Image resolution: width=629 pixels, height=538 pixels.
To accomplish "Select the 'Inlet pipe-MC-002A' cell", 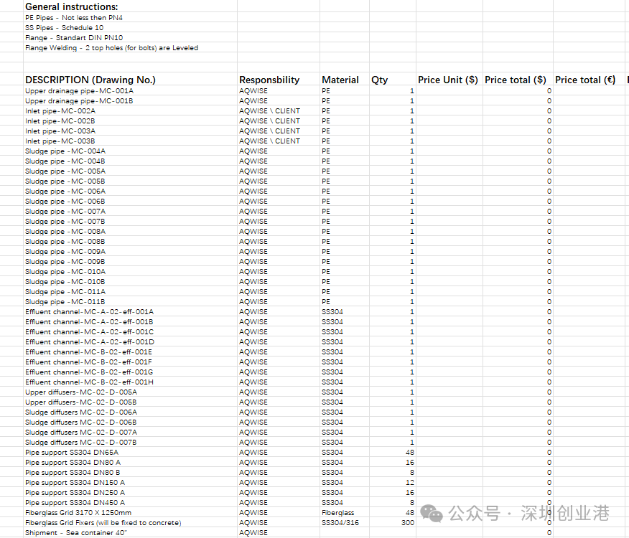I will coord(130,110).
